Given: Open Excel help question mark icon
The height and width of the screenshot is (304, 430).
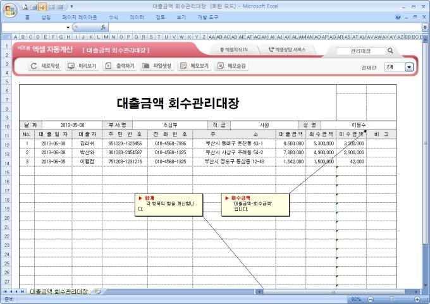Looking at the screenshot, I should point(398,17).
